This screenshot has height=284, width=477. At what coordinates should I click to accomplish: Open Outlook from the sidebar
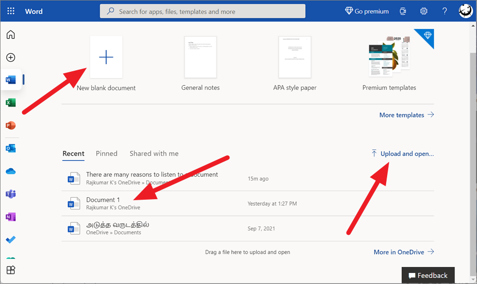pos(11,149)
